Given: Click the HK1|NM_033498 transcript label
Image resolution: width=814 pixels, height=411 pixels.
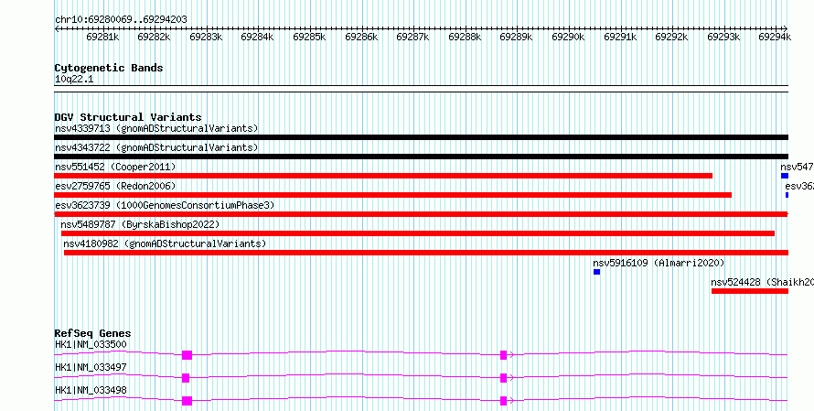Looking at the screenshot, I should coord(91,390).
